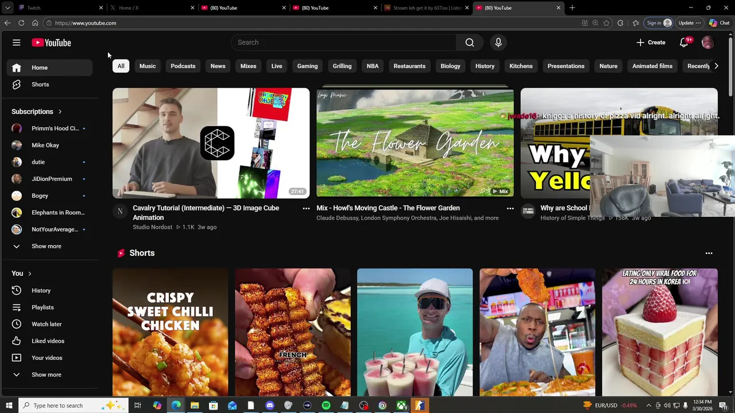Open the YouTube guide hamburger menu

pyautogui.click(x=17, y=42)
